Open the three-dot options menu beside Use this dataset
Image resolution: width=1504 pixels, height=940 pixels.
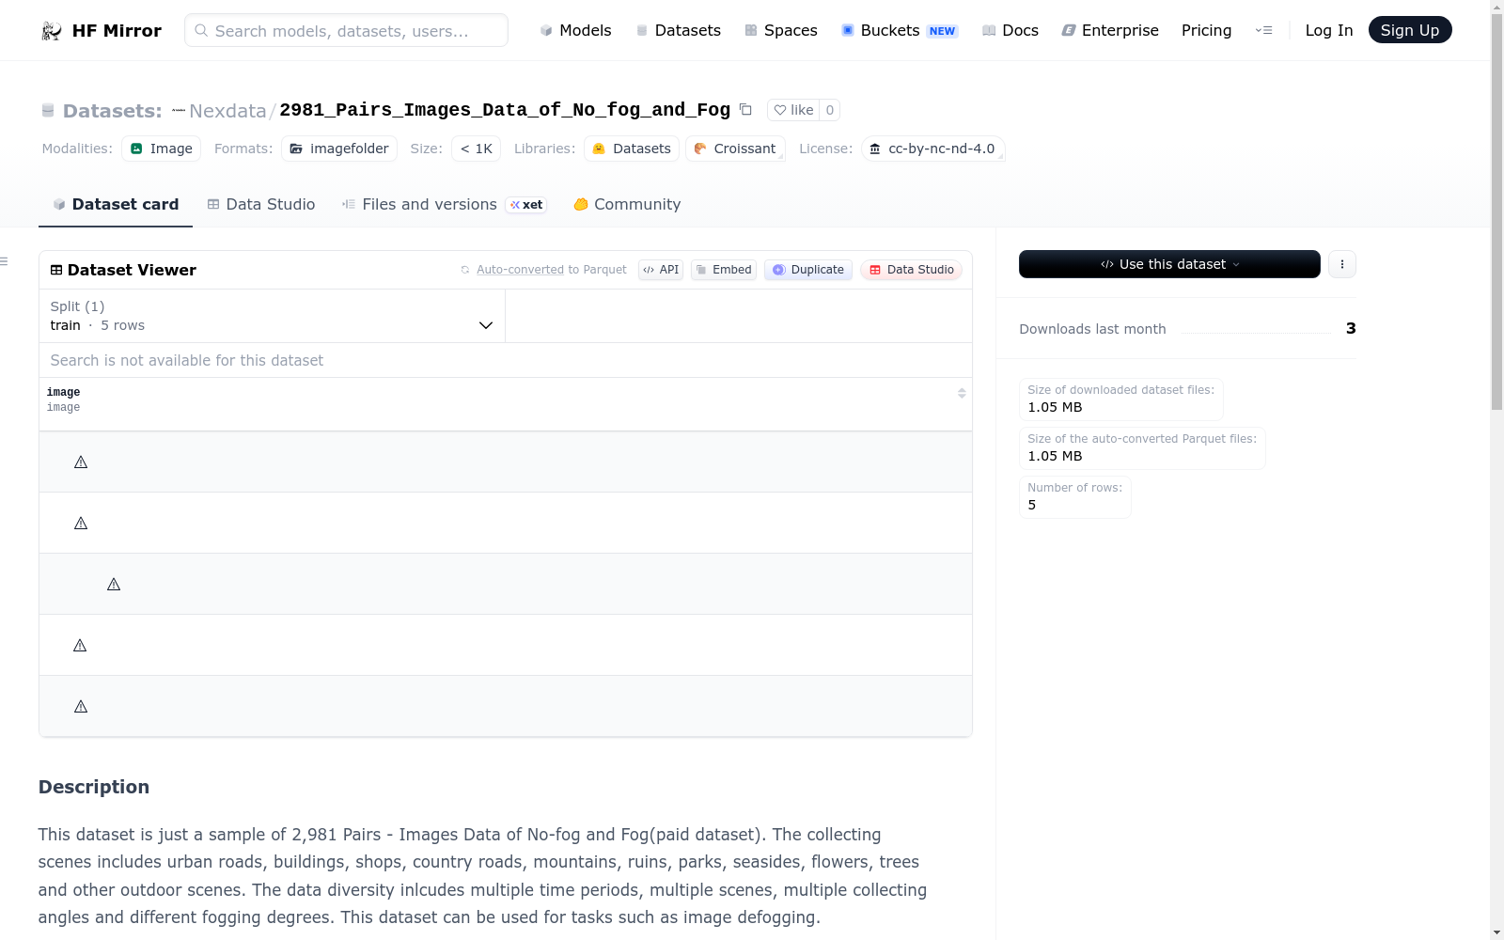pos(1341,264)
